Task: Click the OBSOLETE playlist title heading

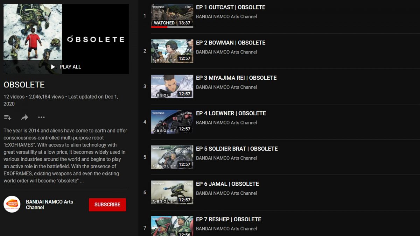Action: (24, 85)
